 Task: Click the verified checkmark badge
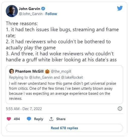[x=43, y=9]
